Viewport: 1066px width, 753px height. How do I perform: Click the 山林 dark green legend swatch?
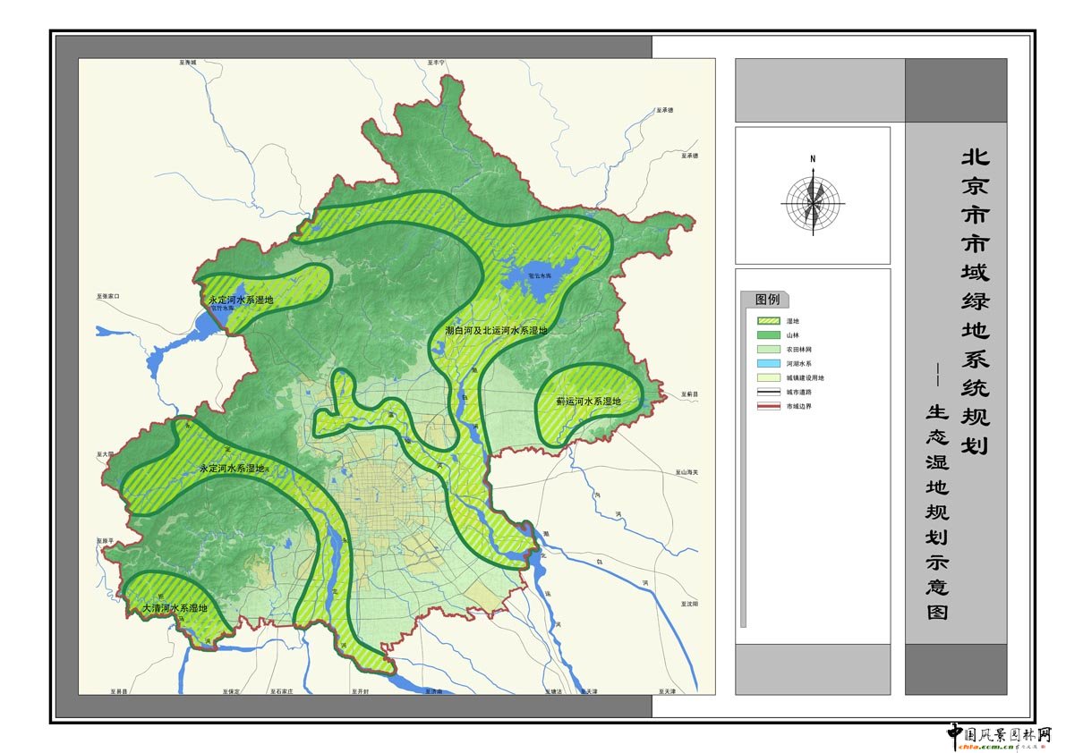pyautogui.click(x=768, y=335)
